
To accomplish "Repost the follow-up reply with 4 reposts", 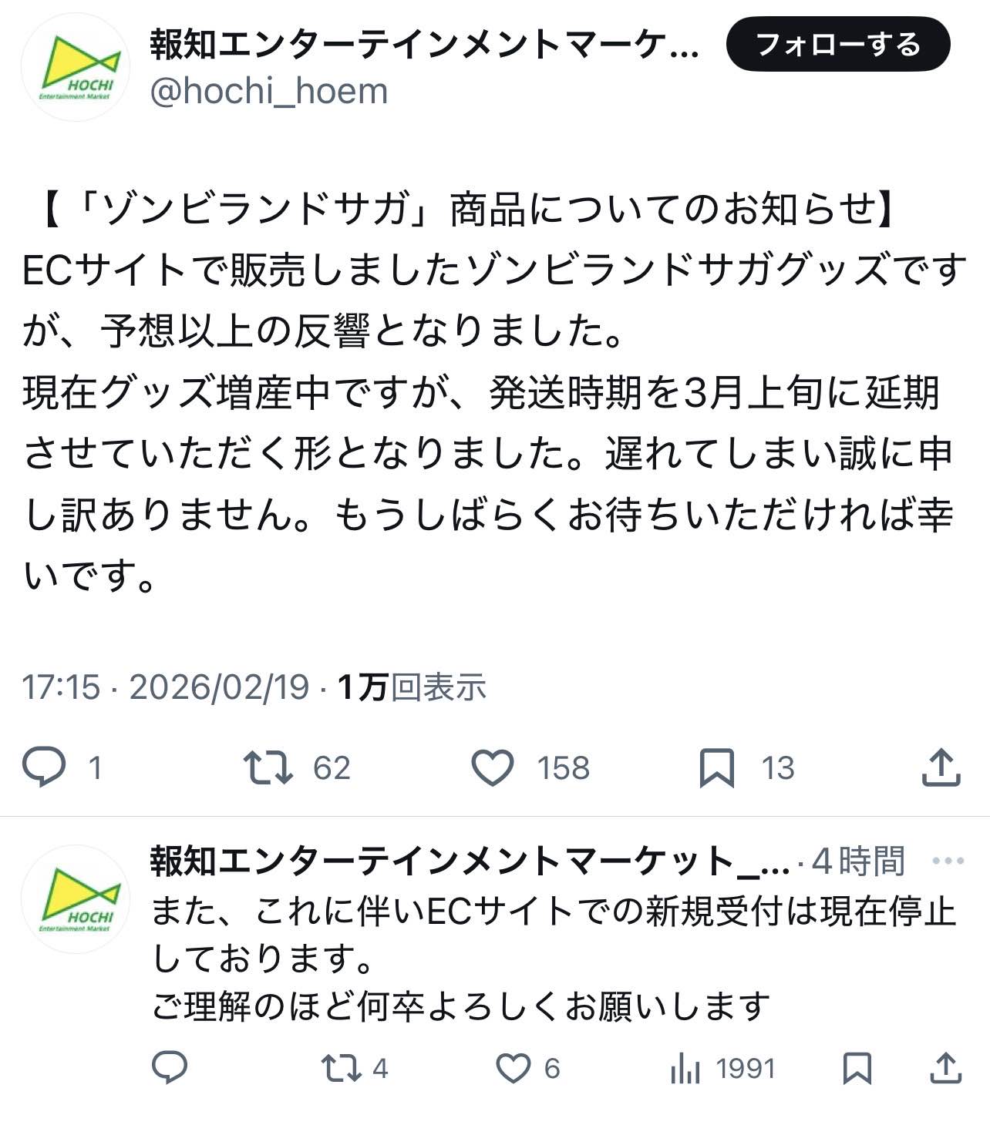I will 341,1068.
